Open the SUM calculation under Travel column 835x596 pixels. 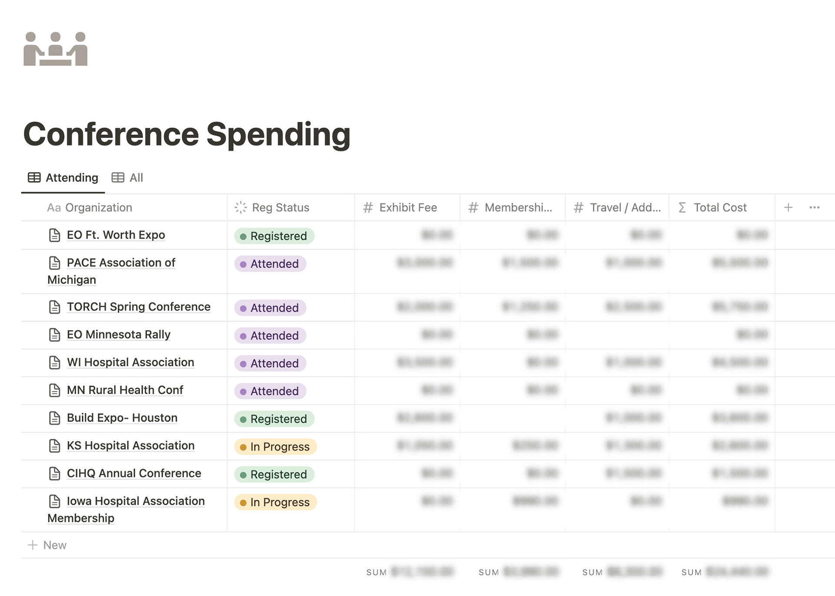pos(622,572)
